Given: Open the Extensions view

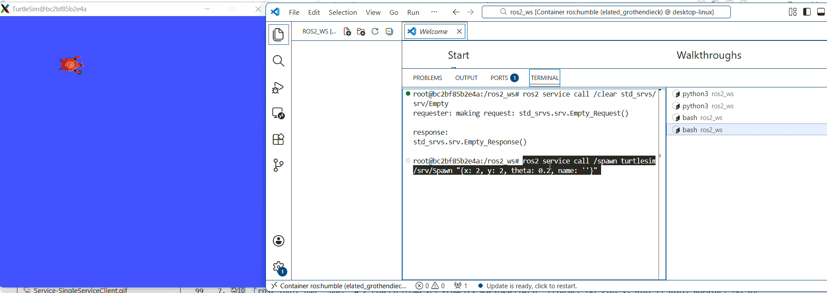Looking at the screenshot, I should [279, 139].
